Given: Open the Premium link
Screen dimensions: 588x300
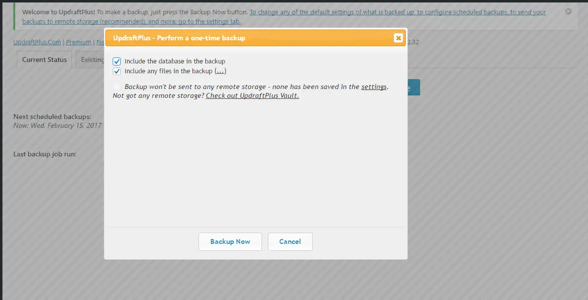Looking at the screenshot, I should coord(78,42).
